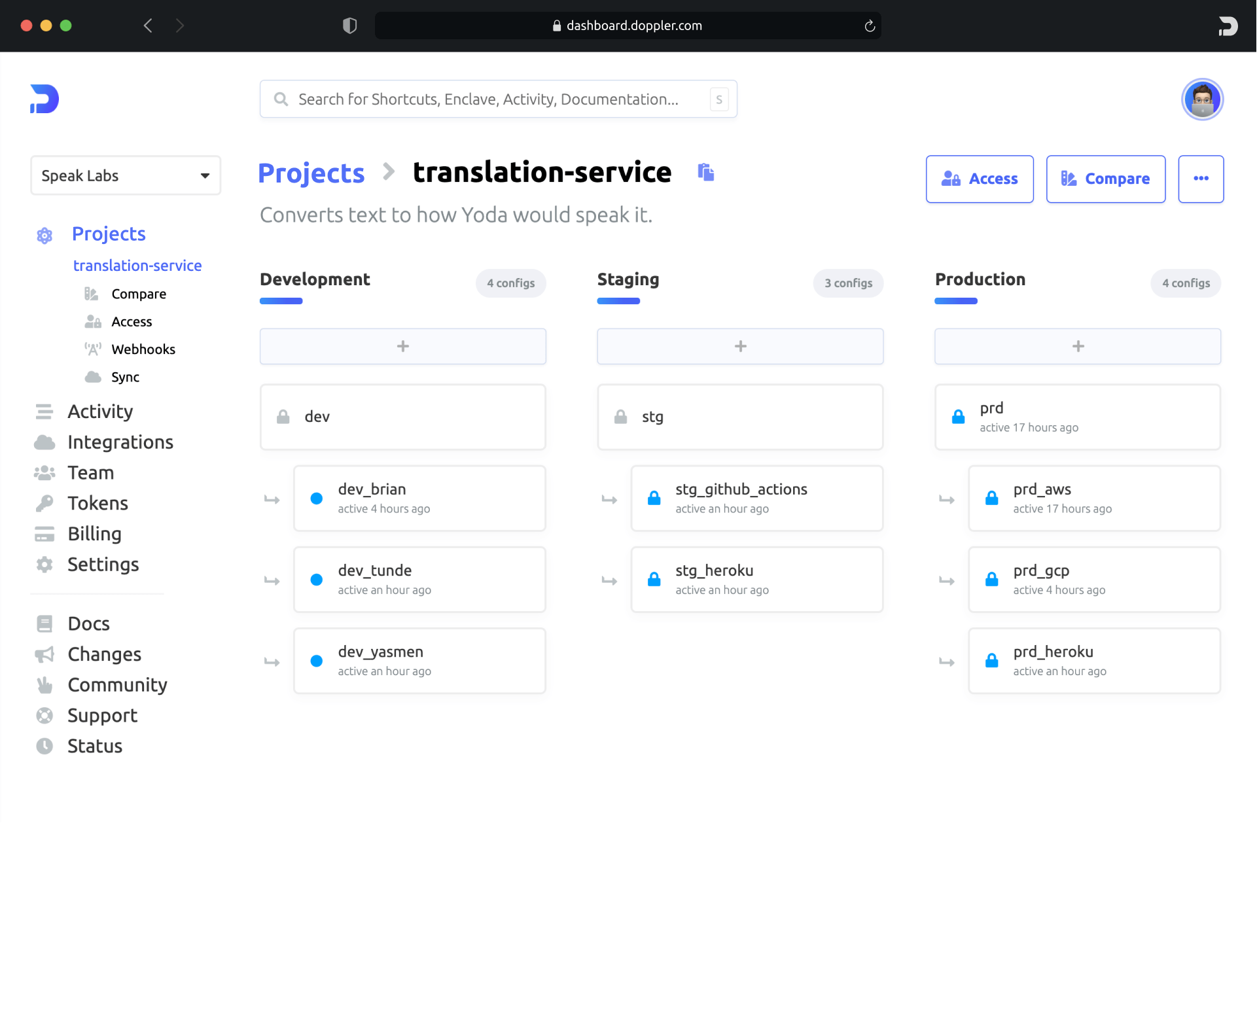Copy project name with clipboard icon
The height and width of the screenshot is (1016, 1257).
705,172
